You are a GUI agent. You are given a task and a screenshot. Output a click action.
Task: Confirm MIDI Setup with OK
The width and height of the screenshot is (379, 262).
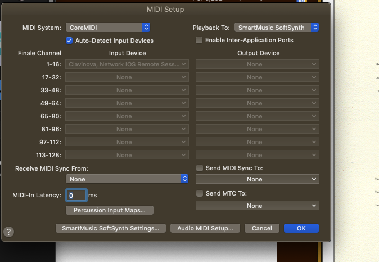301,228
